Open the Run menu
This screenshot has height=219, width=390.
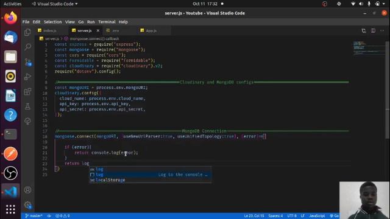pyautogui.click(x=91, y=22)
